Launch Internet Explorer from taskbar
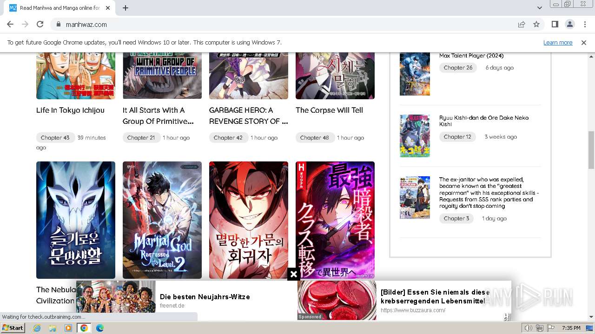 [37, 328]
